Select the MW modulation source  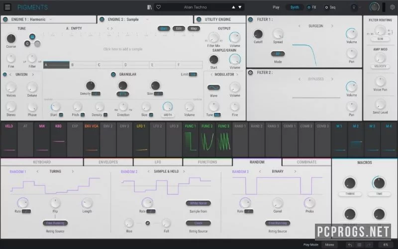[x=42, y=139]
